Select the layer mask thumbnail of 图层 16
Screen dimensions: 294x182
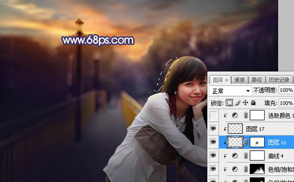point(257,142)
